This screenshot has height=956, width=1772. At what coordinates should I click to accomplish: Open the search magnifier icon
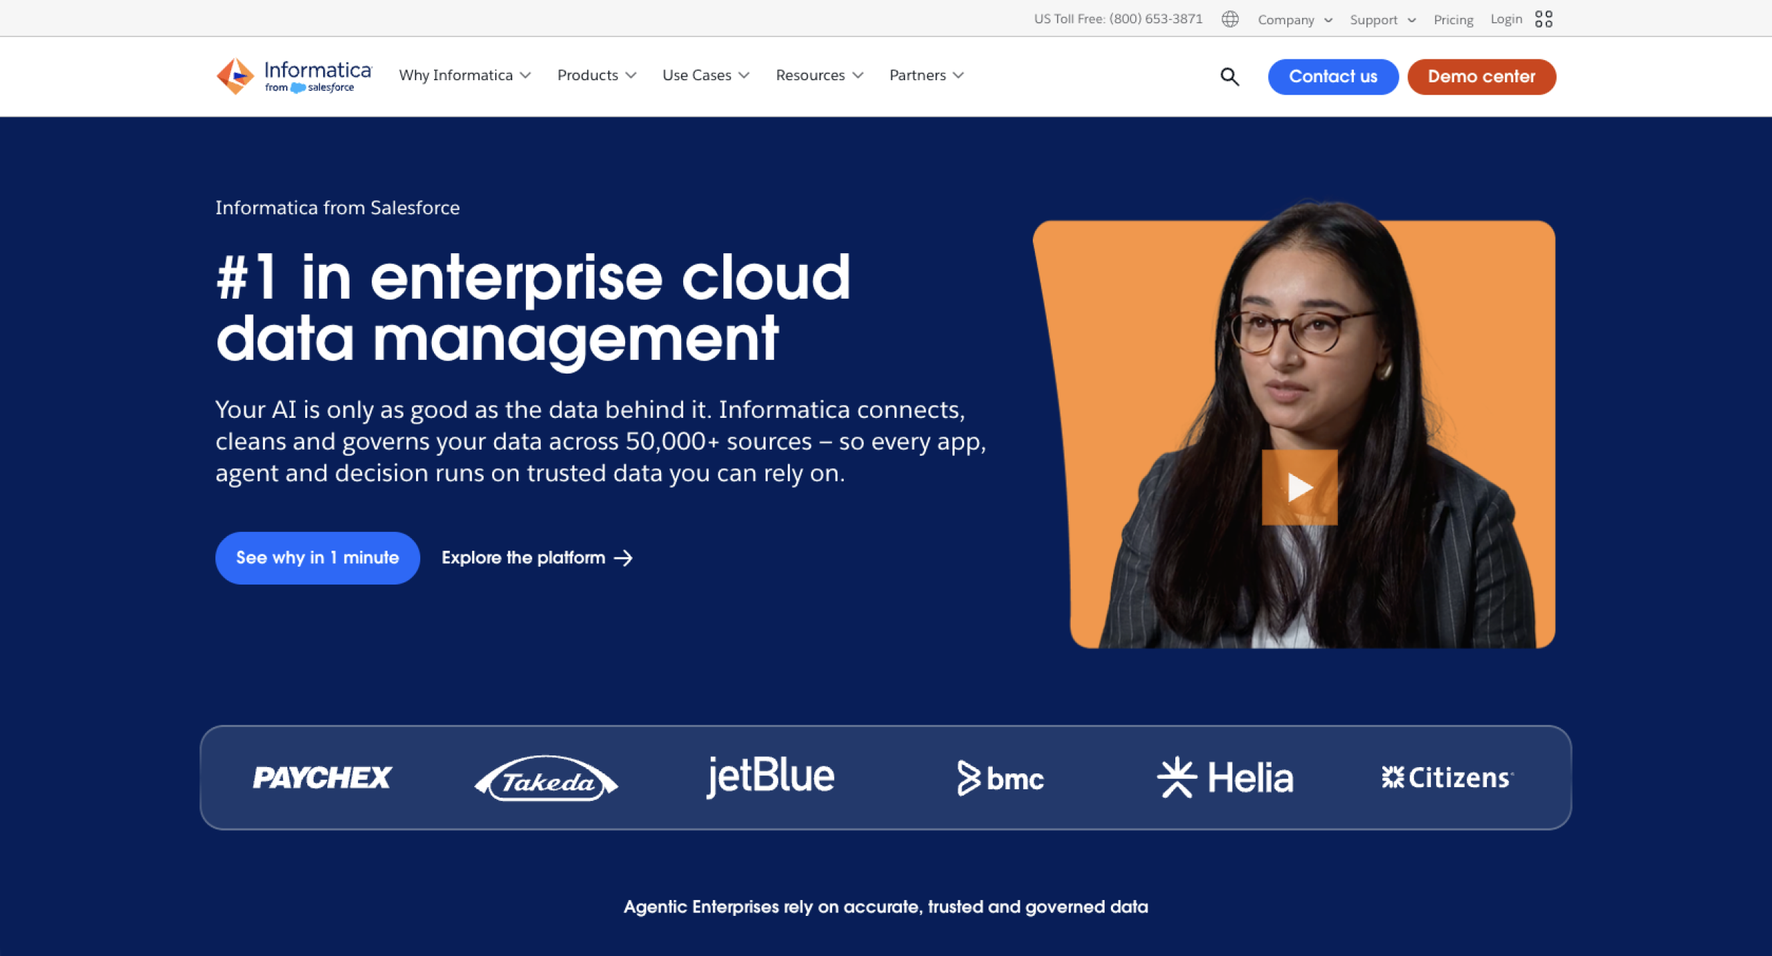click(1229, 76)
